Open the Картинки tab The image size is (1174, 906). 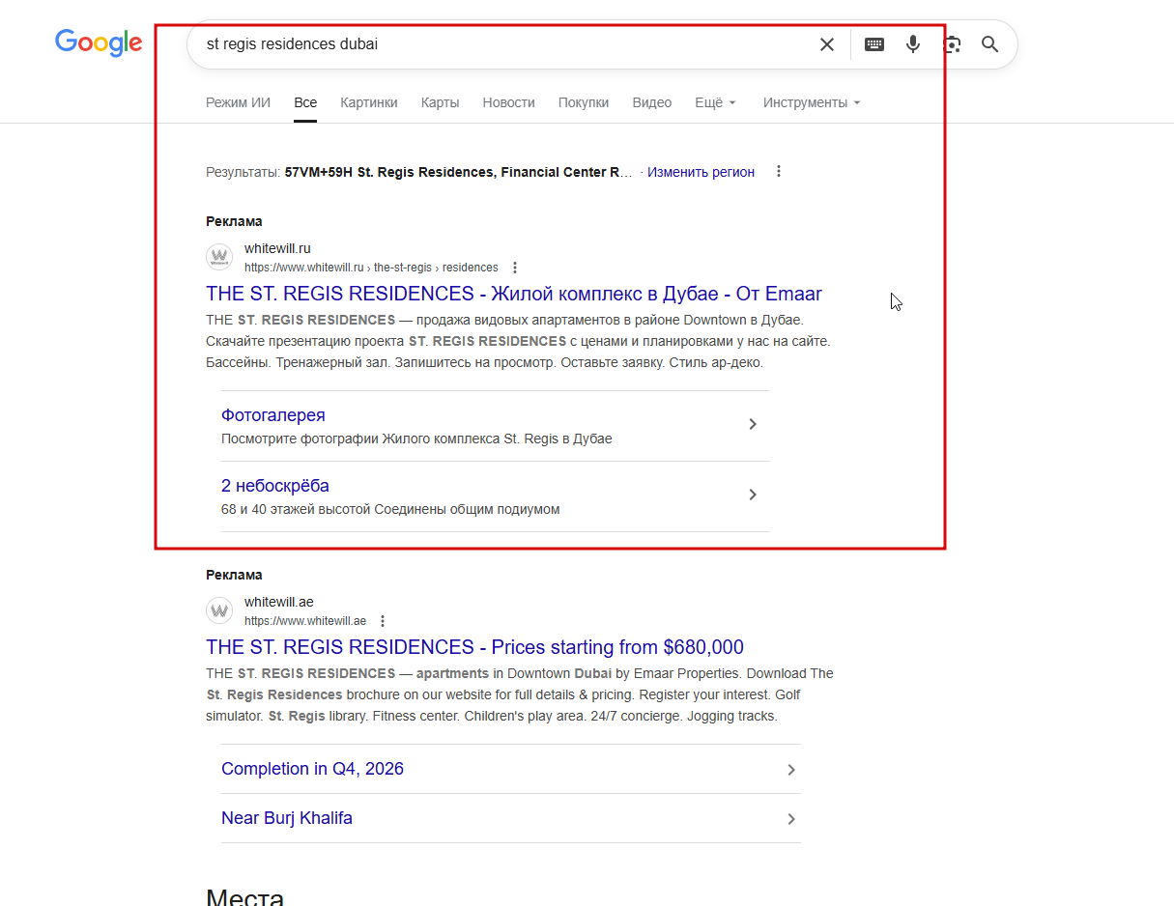(369, 102)
